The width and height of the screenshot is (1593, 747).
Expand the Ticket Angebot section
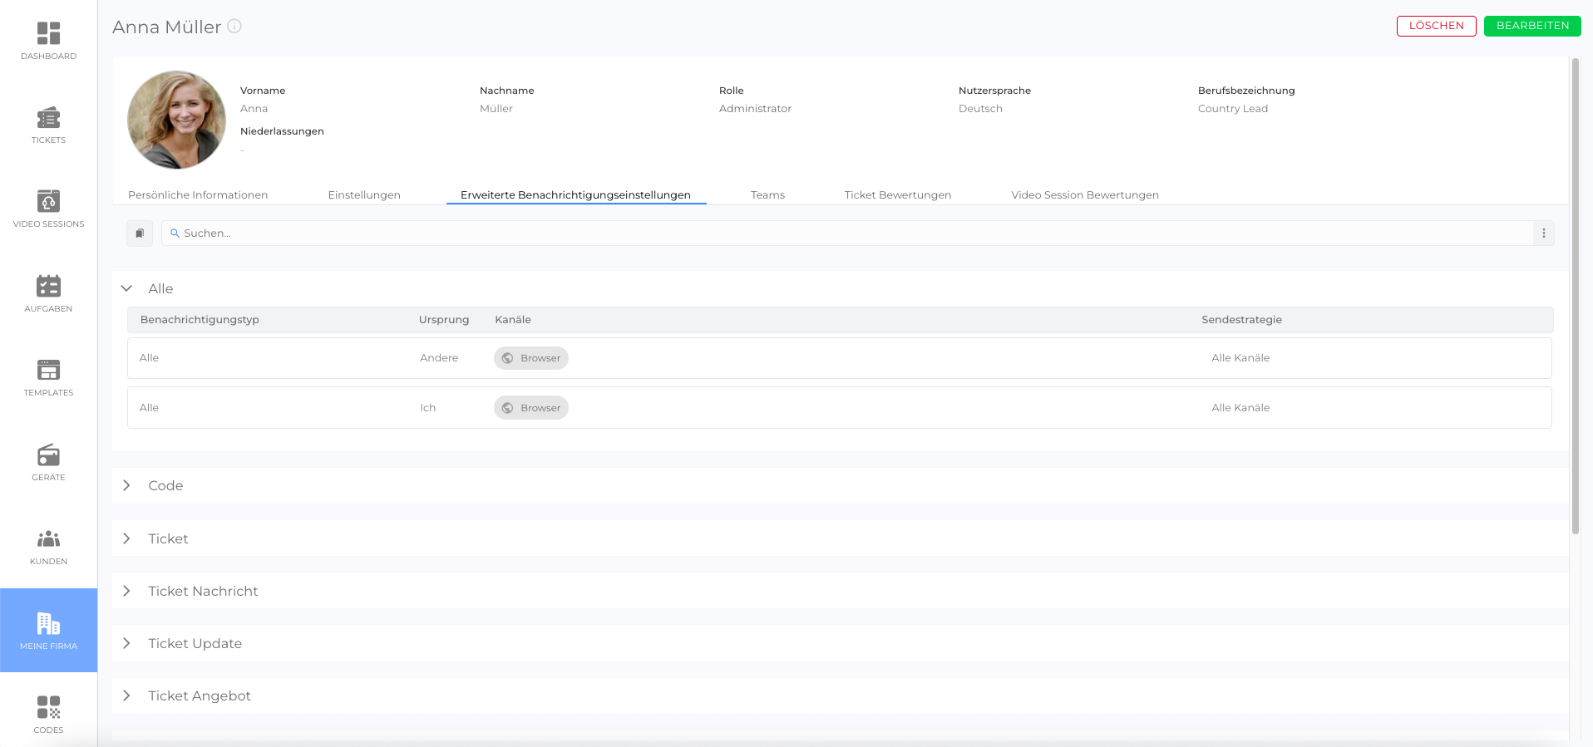[x=127, y=695]
